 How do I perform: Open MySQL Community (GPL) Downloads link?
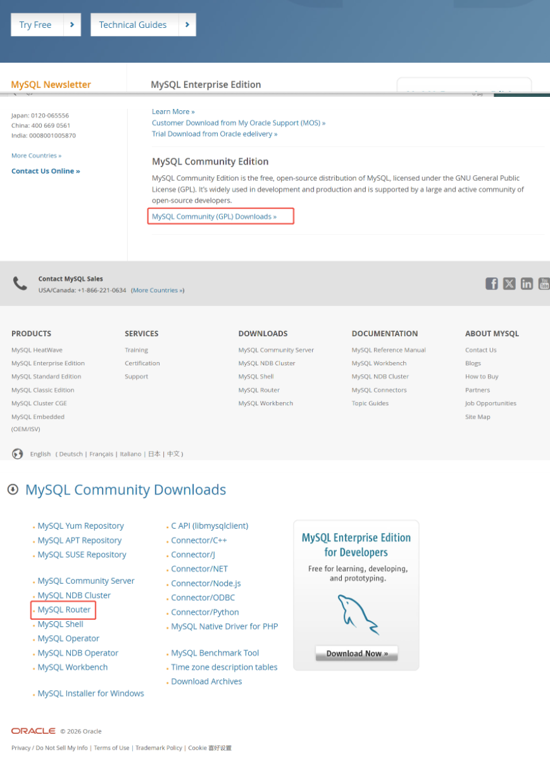(214, 217)
